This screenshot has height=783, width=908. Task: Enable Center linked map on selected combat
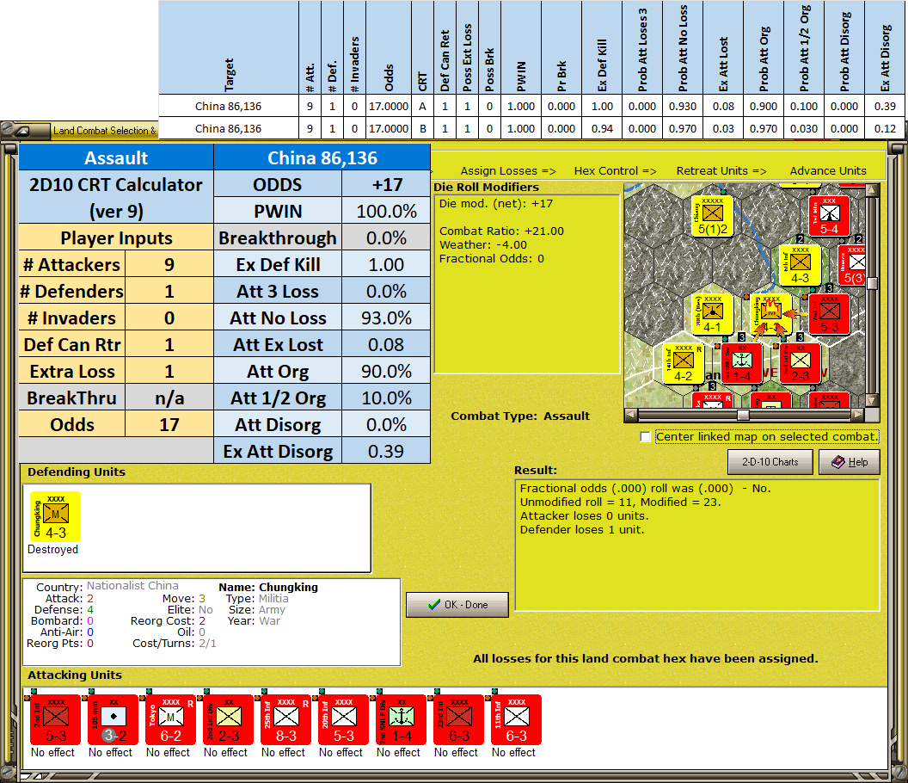click(x=645, y=436)
